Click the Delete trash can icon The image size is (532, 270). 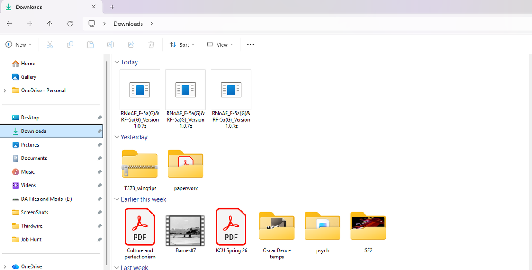(x=151, y=44)
